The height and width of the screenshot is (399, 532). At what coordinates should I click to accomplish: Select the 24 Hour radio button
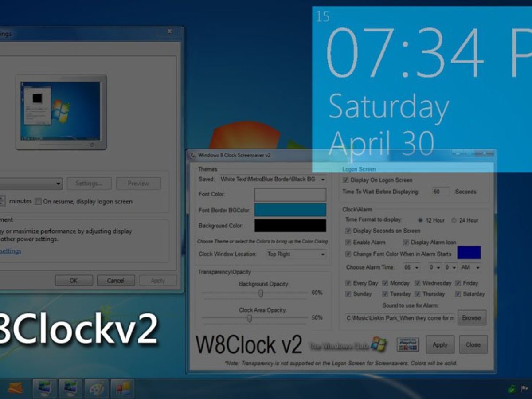tap(454, 220)
